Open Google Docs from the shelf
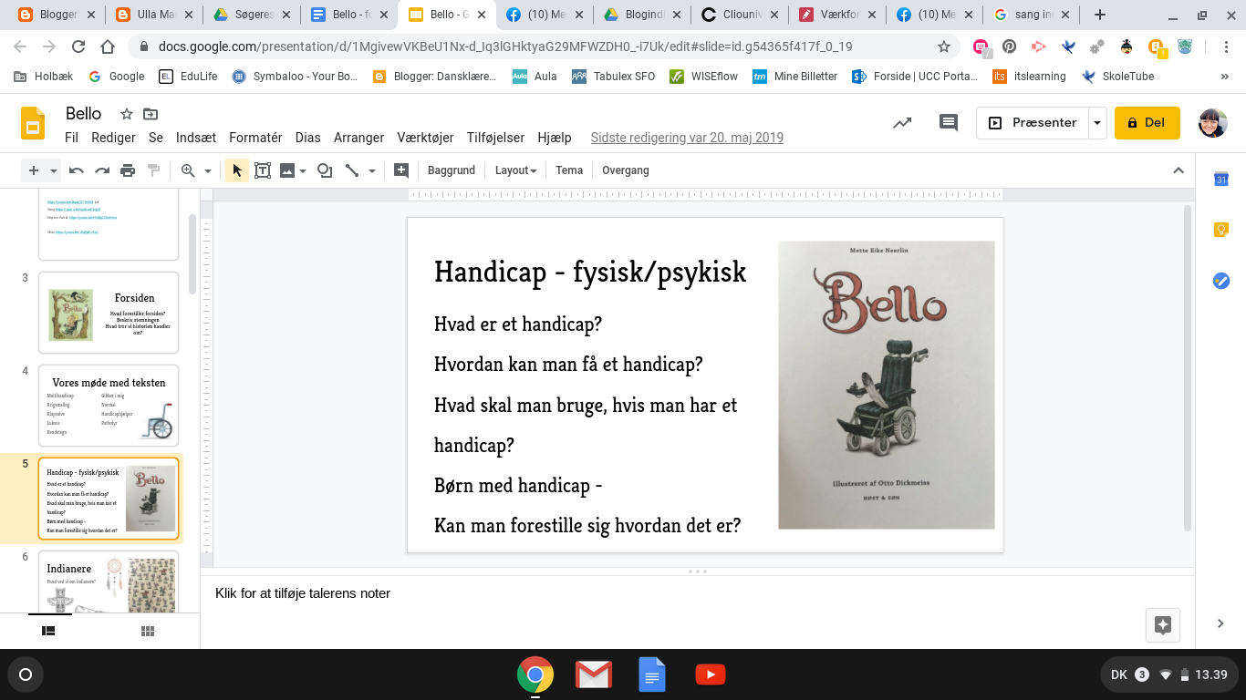This screenshot has height=700, width=1246. [x=652, y=674]
